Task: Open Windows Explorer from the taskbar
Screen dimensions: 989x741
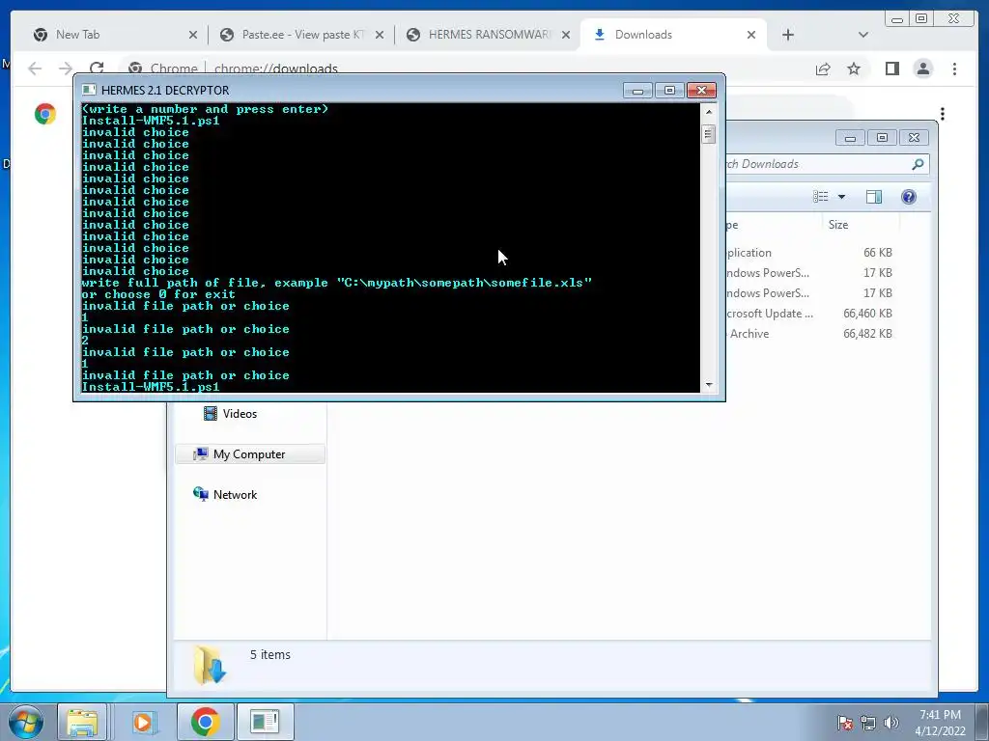Action: (82, 722)
